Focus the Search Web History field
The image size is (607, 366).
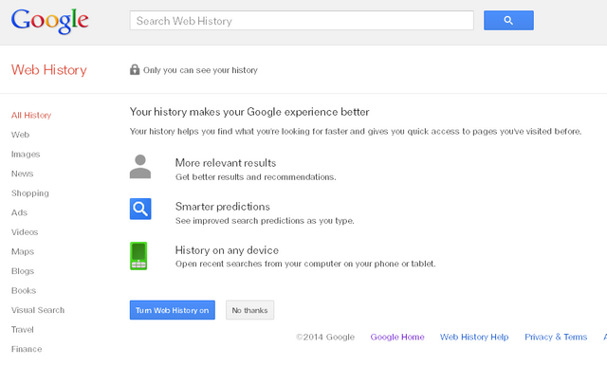[x=302, y=21]
